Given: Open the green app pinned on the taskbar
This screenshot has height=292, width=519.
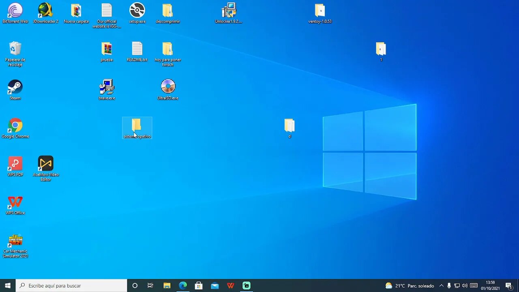Looking at the screenshot, I should click(x=247, y=286).
